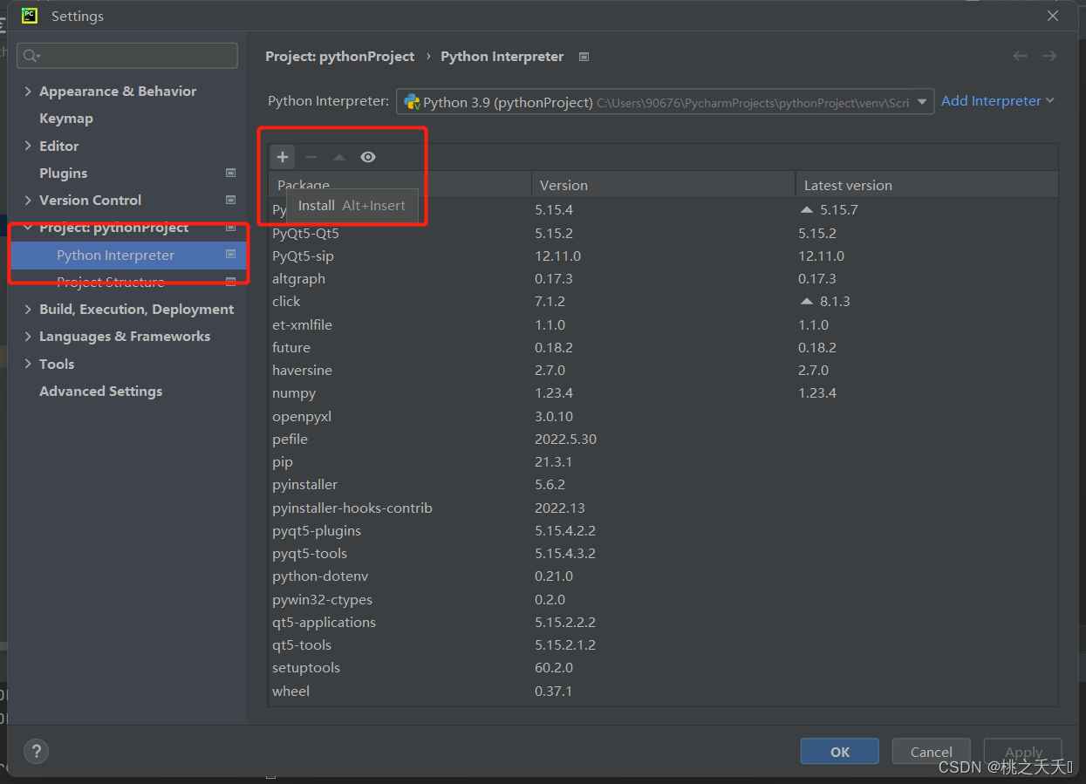The width and height of the screenshot is (1086, 784).
Task: Click the Install package plus icon
Action: point(283,157)
